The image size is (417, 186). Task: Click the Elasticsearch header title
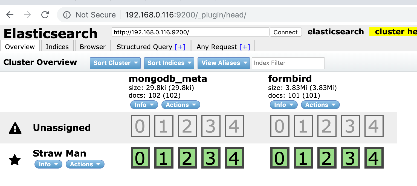tap(50, 34)
